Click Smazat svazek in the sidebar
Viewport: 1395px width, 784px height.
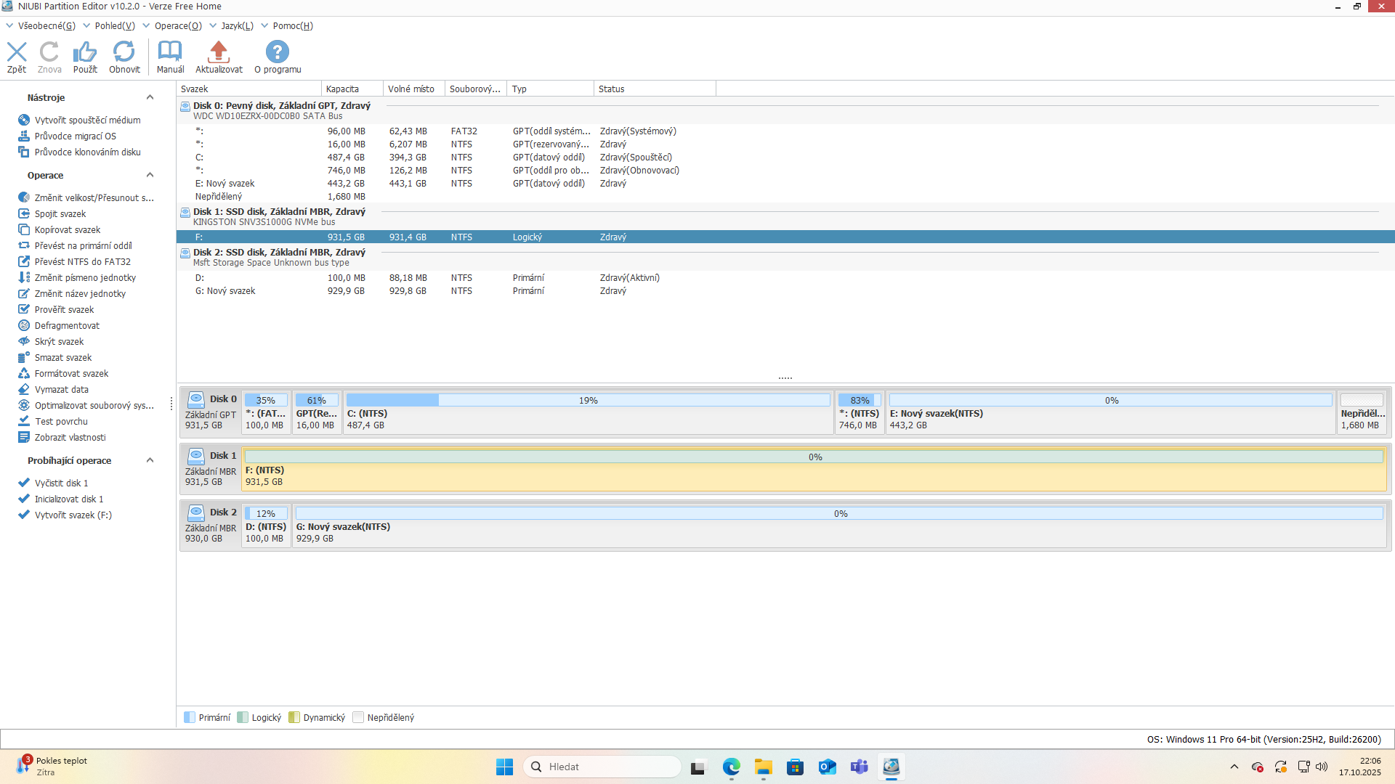point(63,358)
